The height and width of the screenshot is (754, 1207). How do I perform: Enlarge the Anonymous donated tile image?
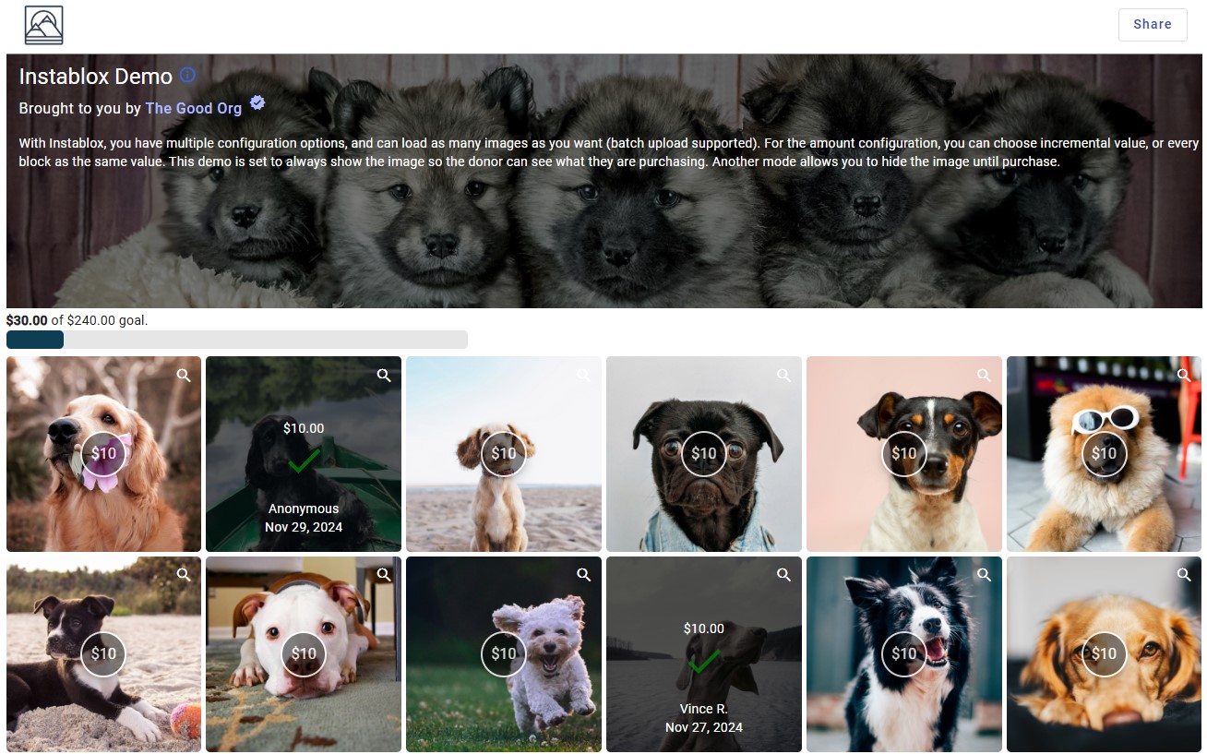(384, 376)
